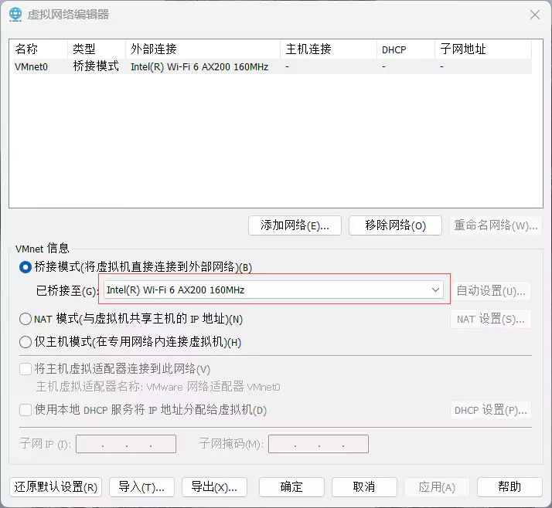Click Intel(R) Wi-Fi 6 AX200 cell in table
Image resolution: width=552 pixels, height=508 pixels.
pos(199,67)
